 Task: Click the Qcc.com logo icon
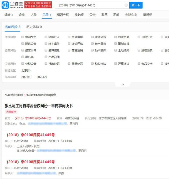click(5, 5)
